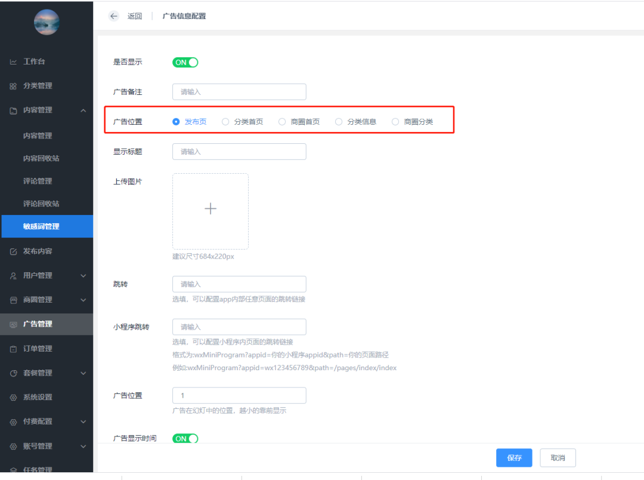Toggle the 是否显示 display switch off

point(185,61)
